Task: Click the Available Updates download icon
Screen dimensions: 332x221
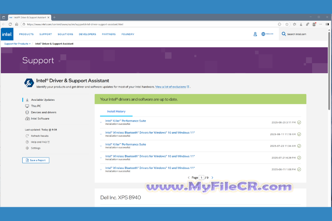Action: click(27, 100)
